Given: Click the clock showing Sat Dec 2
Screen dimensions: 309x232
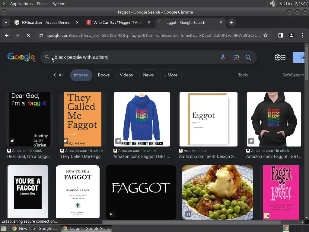Looking at the screenshot, I should pyautogui.click(x=293, y=4).
